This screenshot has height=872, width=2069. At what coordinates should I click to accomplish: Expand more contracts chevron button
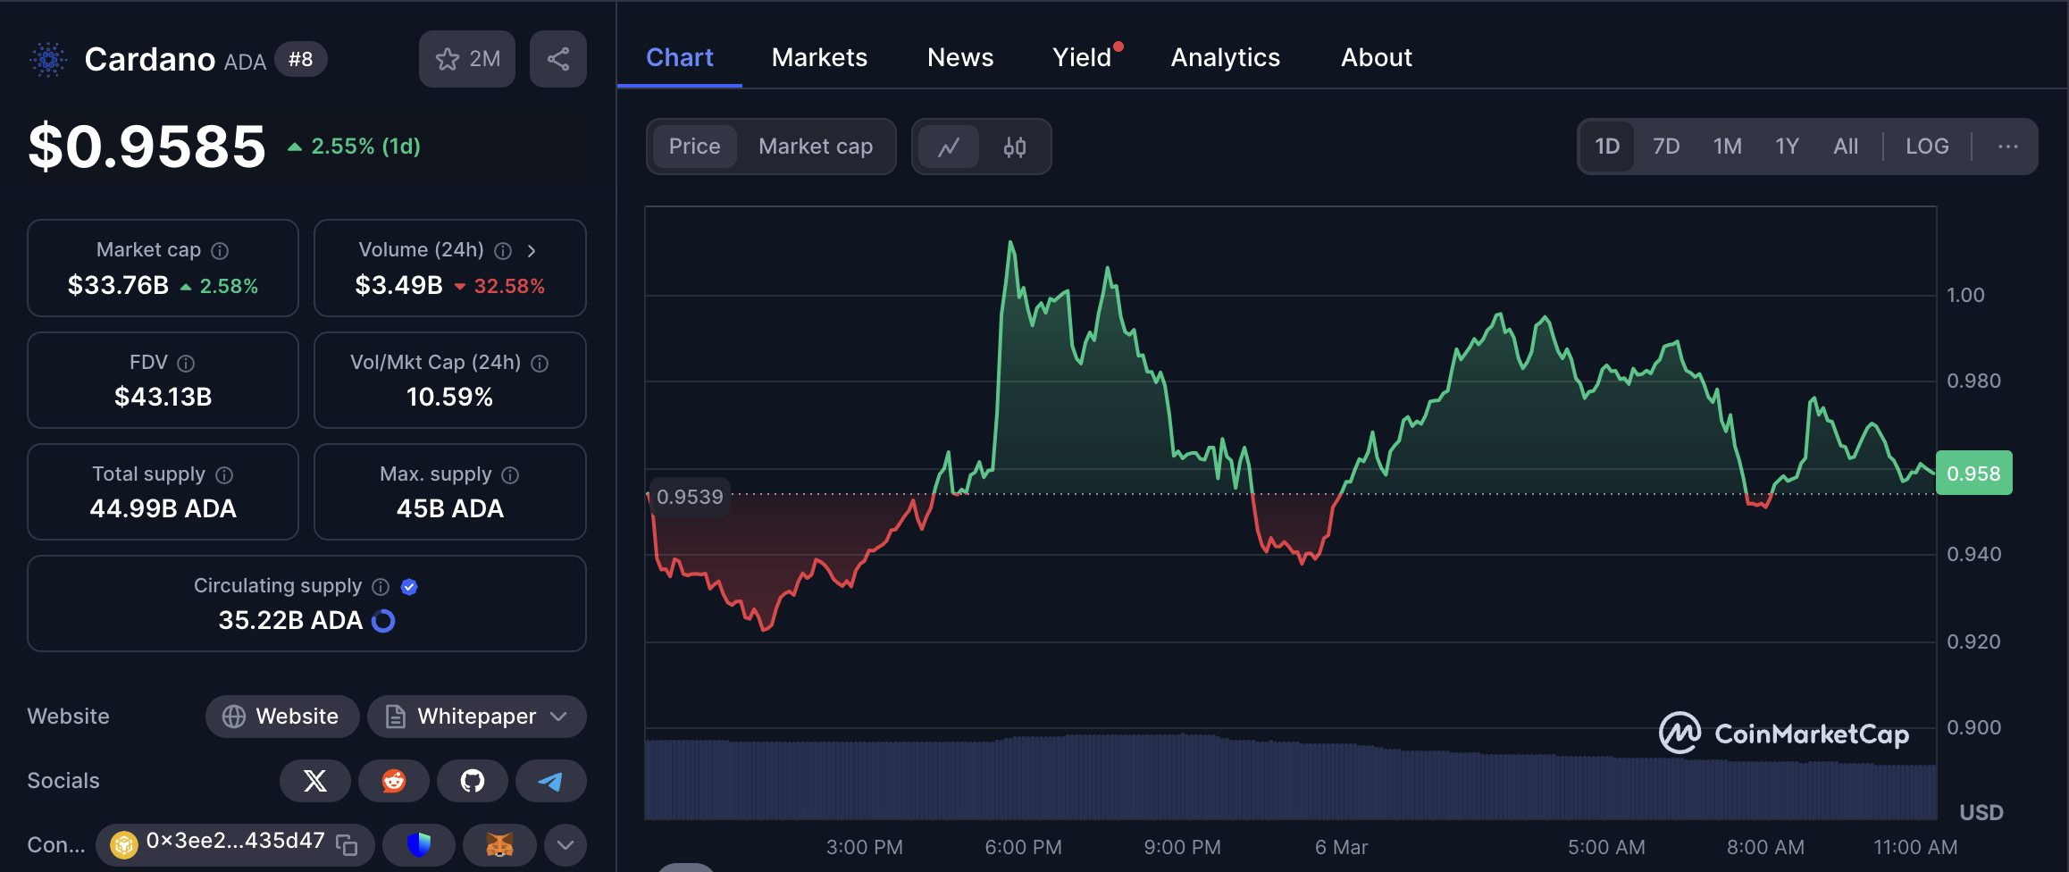coord(565,844)
